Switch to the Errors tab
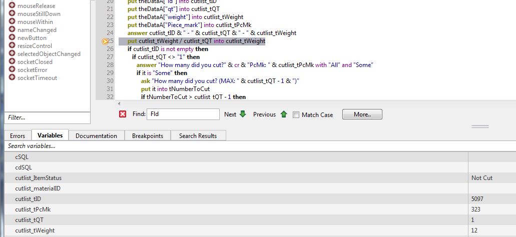 click(x=18, y=135)
